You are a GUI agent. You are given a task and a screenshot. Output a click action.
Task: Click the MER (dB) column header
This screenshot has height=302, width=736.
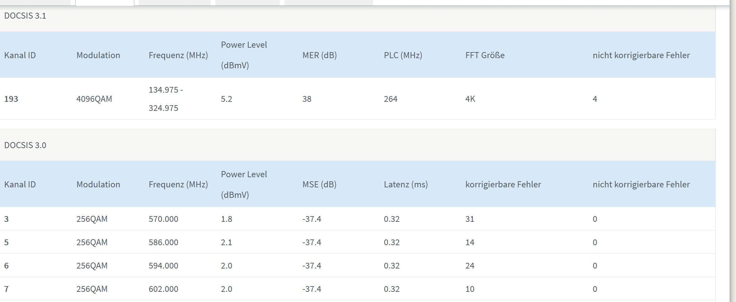click(319, 55)
